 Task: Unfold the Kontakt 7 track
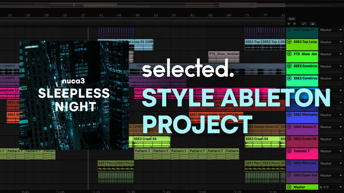point(289,151)
